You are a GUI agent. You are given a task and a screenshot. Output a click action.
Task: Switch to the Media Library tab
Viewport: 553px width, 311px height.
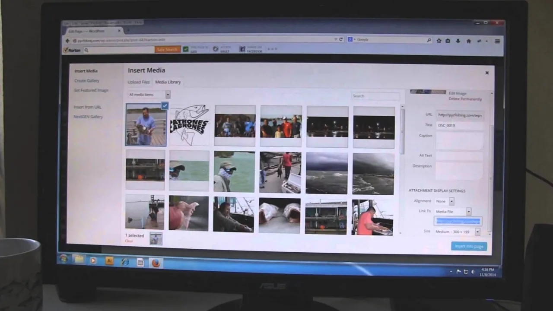click(168, 82)
